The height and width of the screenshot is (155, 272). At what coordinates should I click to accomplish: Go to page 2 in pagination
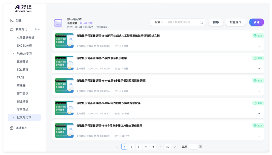coord(131,146)
